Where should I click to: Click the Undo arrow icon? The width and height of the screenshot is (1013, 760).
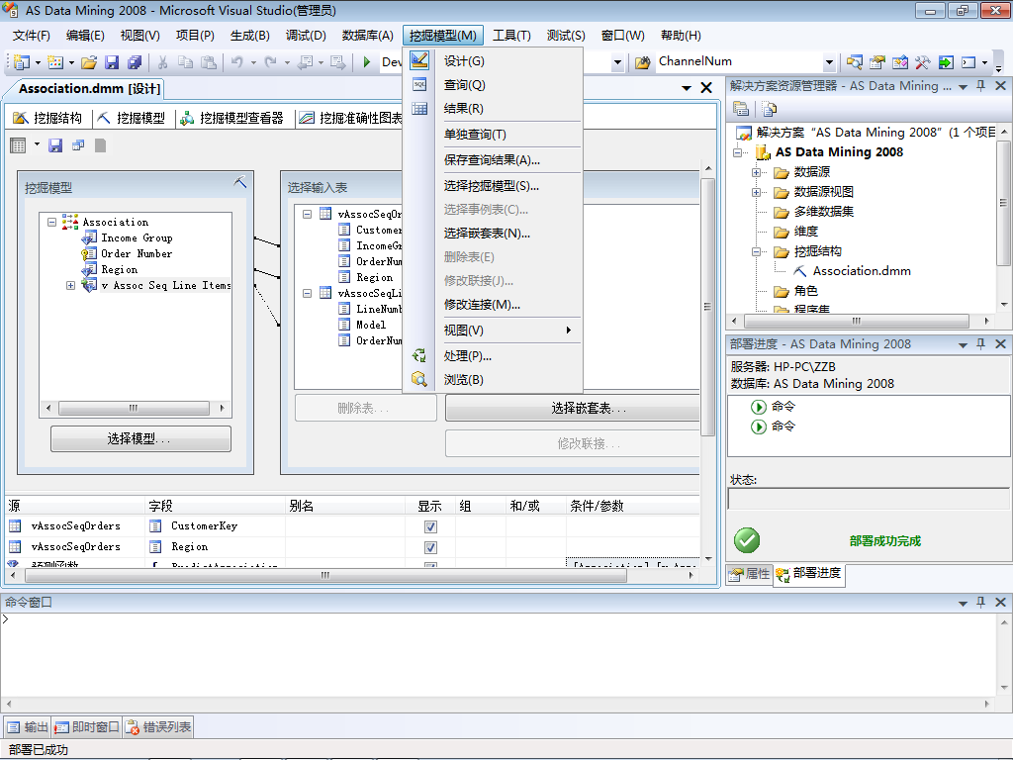pyautogui.click(x=237, y=62)
